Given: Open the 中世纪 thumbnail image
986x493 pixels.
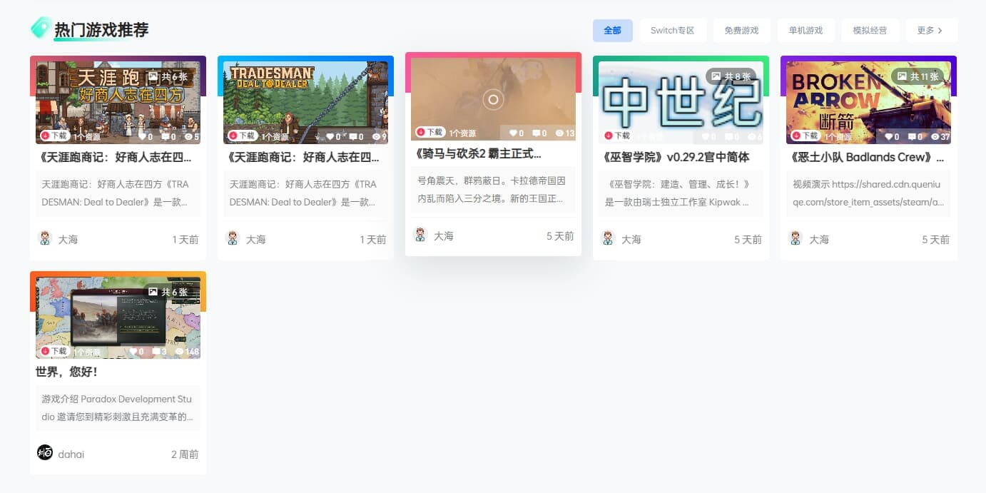Looking at the screenshot, I should pyautogui.click(x=681, y=103).
